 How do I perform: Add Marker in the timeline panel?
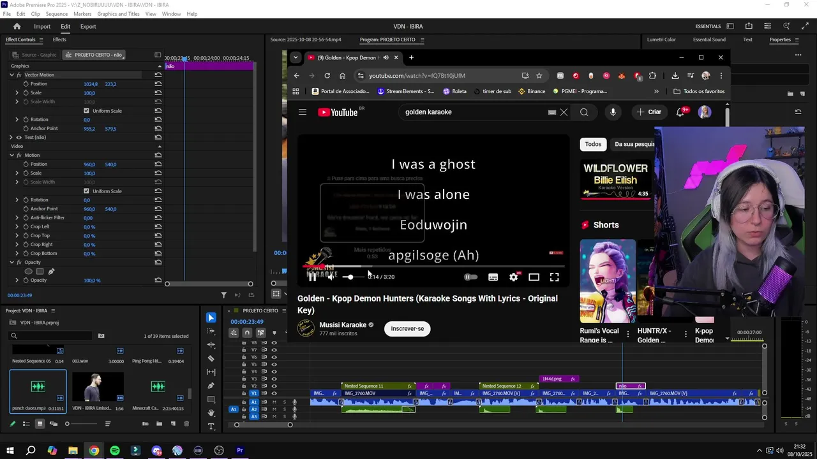tap(274, 333)
